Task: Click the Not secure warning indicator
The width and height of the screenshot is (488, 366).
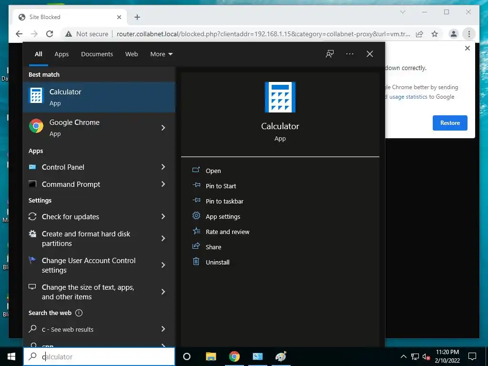Action: tap(87, 34)
